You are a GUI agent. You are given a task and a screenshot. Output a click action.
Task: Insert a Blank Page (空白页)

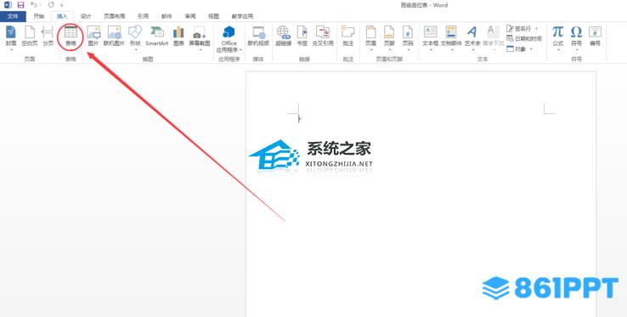click(x=30, y=37)
